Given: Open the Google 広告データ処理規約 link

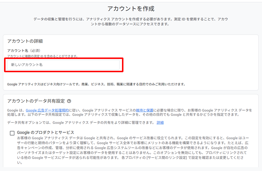Looking at the screenshot, I should [47, 110].
